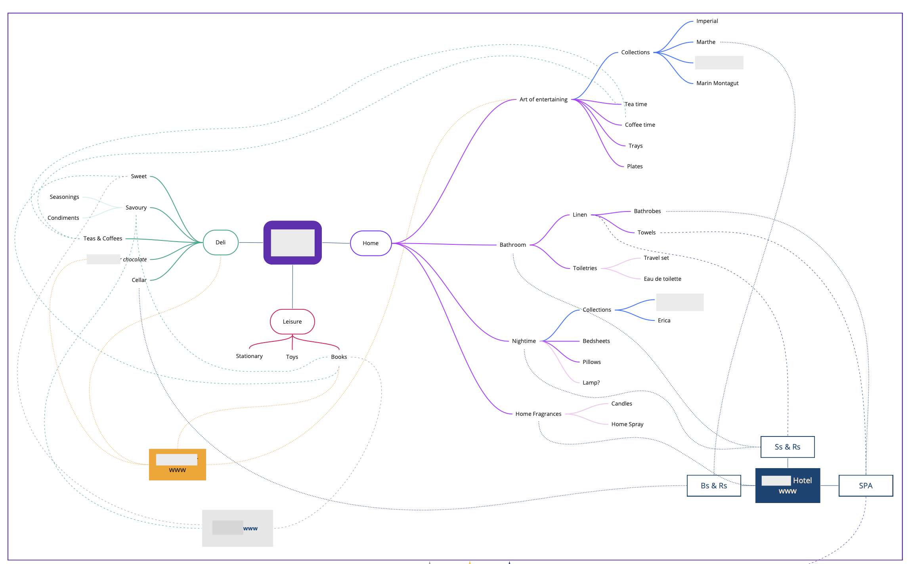Select the grey www box
The height and width of the screenshot is (564, 910).
(237, 528)
